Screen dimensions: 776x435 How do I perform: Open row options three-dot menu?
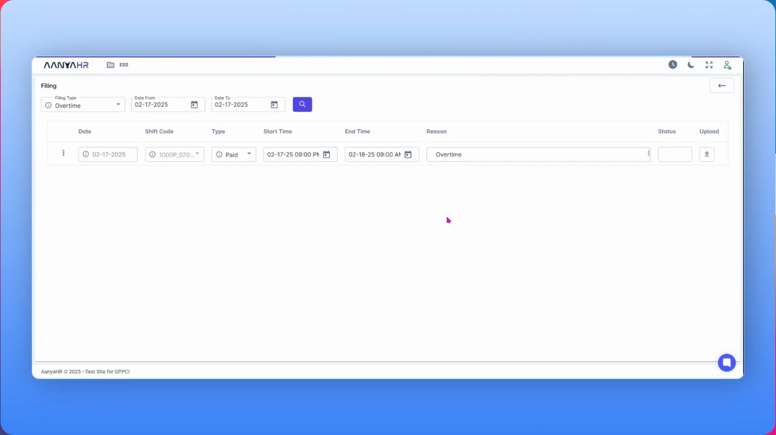tap(63, 153)
